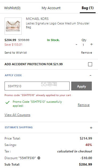Decrease quantity with the minus icon
The height and width of the screenshot is (168, 98).
pyautogui.click(x=76, y=45)
